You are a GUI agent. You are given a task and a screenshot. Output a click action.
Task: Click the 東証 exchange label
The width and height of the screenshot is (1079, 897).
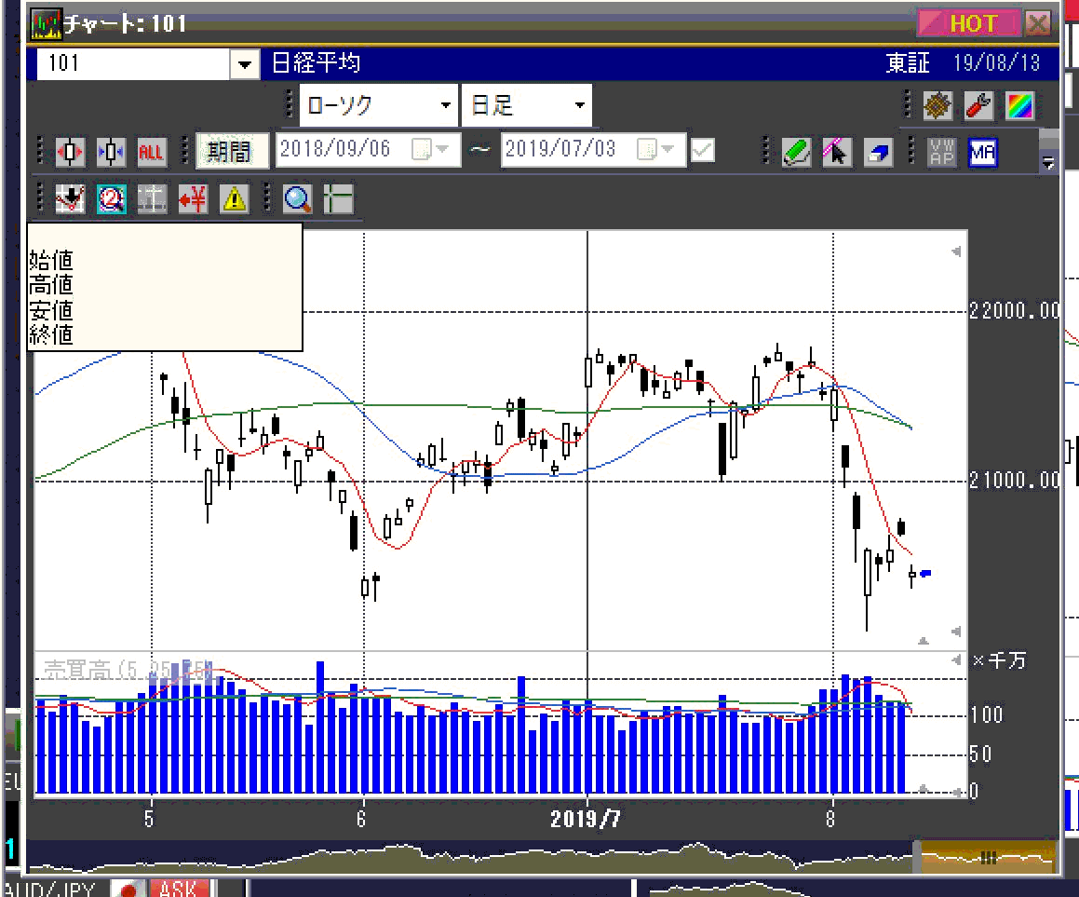[908, 63]
